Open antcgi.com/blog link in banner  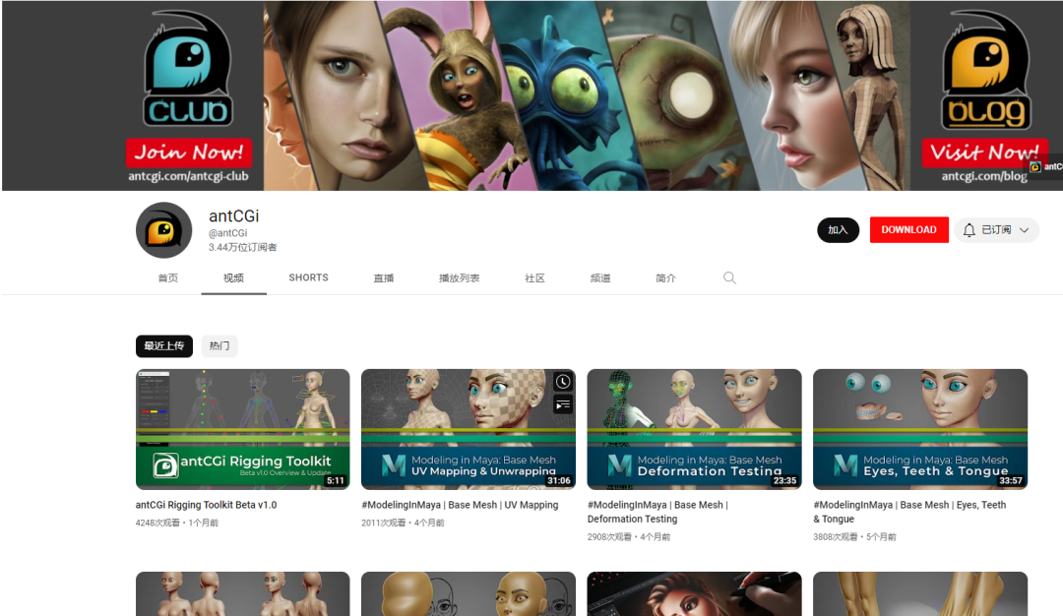pos(984,176)
